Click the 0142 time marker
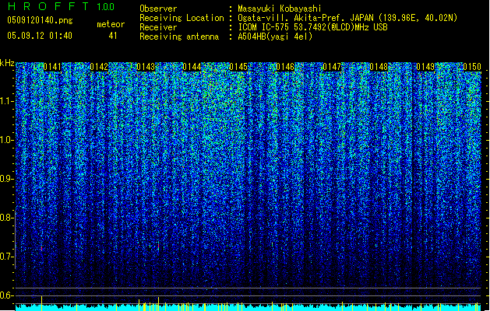Viewport: 490px width, 311px height. 99,67
